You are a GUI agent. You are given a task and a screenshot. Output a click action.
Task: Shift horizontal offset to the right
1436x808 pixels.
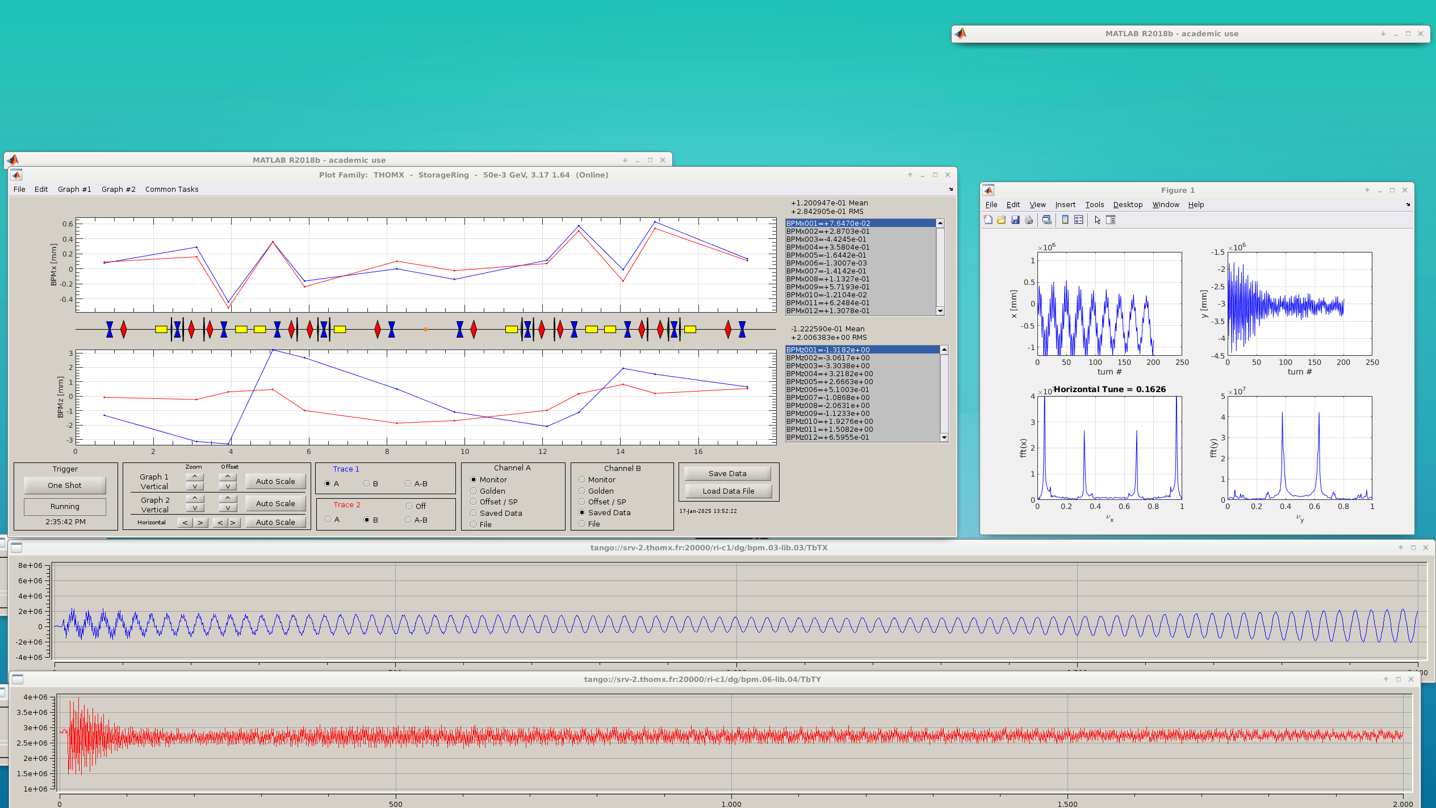coord(233,523)
